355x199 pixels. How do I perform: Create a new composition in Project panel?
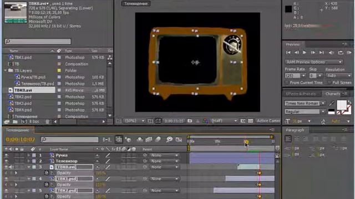tap(24, 122)
